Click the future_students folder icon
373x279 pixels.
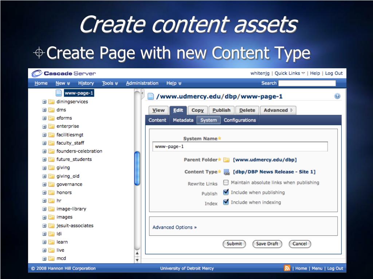(x=51, y=159)
